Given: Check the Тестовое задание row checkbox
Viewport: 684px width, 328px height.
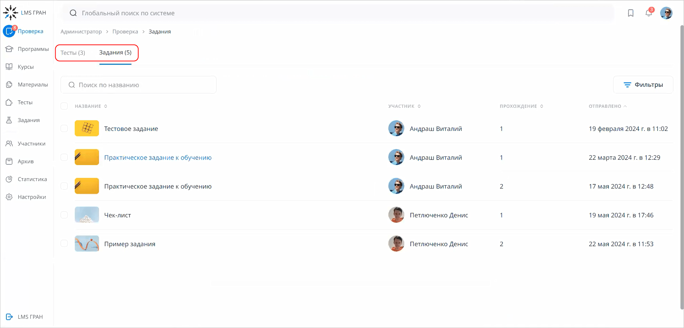Looking at the screenshot, I should coord(64,128).
